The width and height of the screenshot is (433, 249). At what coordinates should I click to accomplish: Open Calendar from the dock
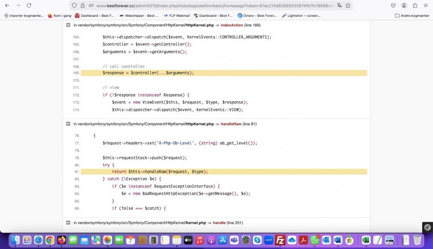point(130,240)
